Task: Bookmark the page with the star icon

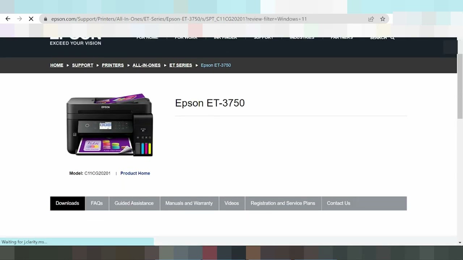Action: pos(383,19)
